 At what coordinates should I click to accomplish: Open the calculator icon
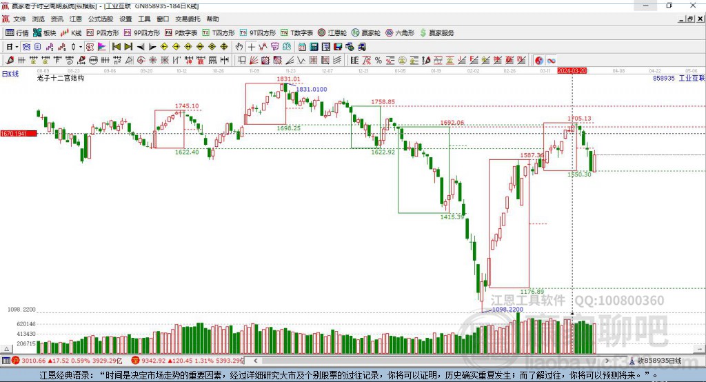tap(314, 47)
